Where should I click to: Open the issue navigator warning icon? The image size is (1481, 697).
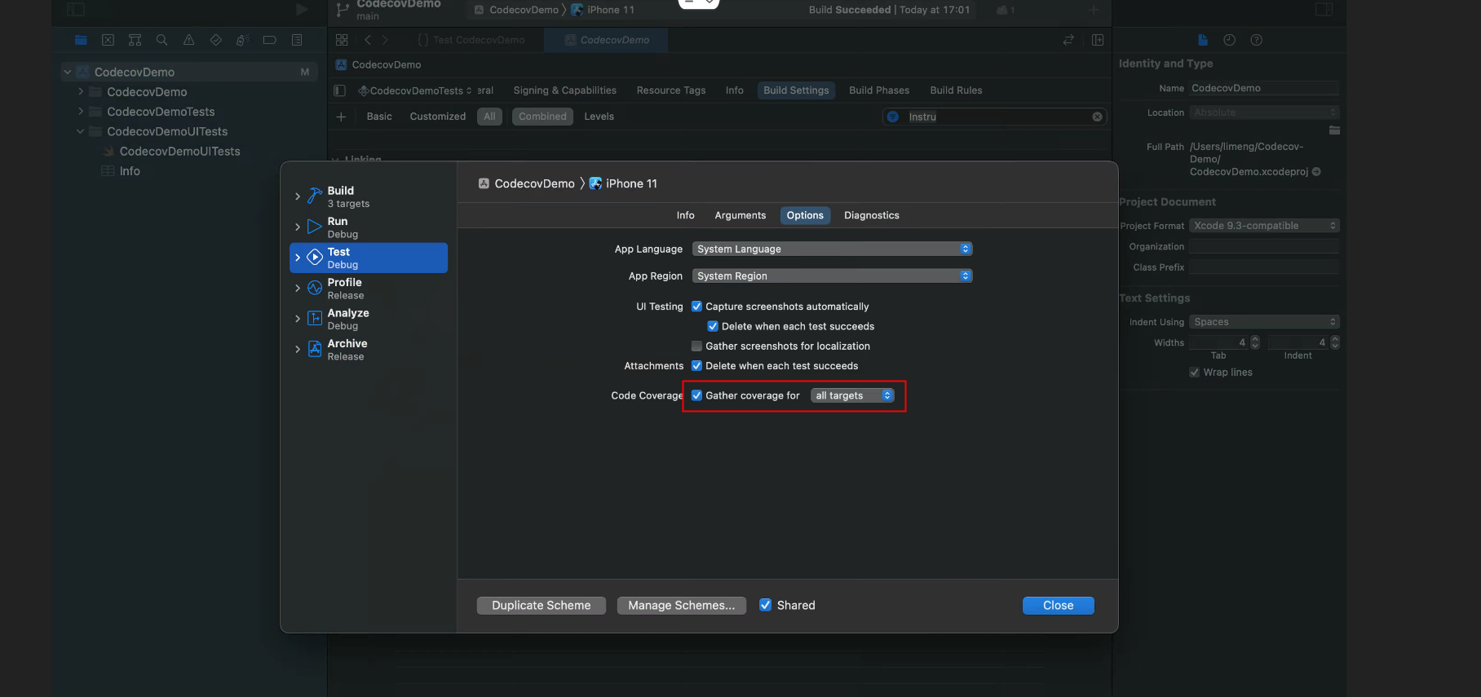pyautogui.click(x=188, y=40)
